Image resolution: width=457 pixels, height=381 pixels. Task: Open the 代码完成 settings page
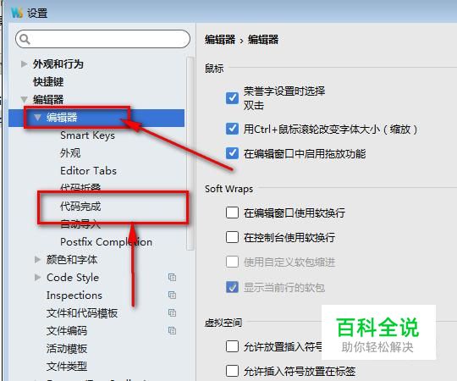coord(80,207)
